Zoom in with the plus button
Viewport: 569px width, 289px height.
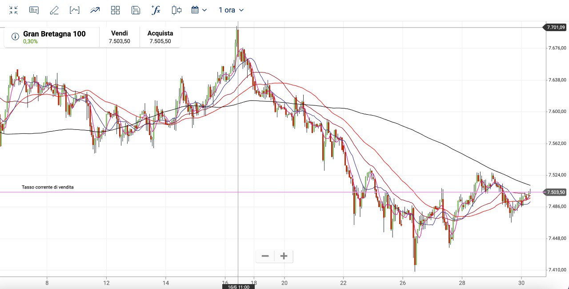tap(284, 256)
